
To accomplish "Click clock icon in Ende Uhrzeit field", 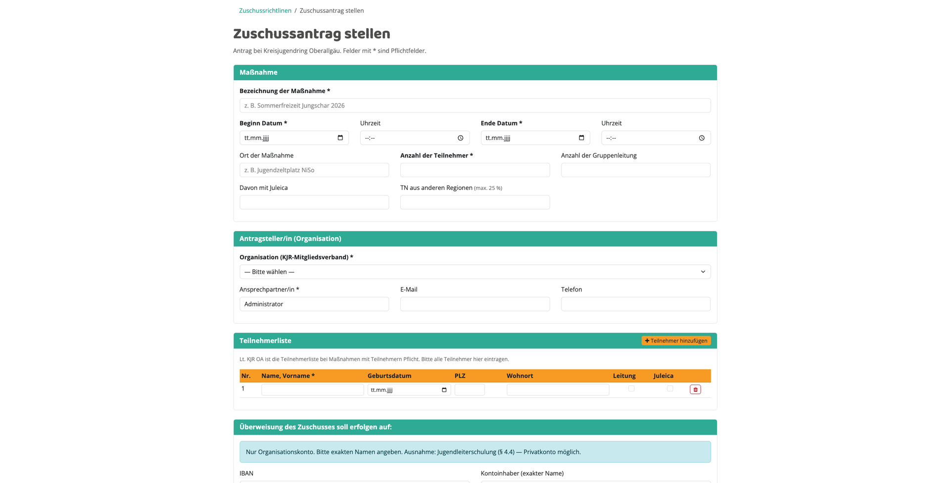I will click(x=702, y=138).
